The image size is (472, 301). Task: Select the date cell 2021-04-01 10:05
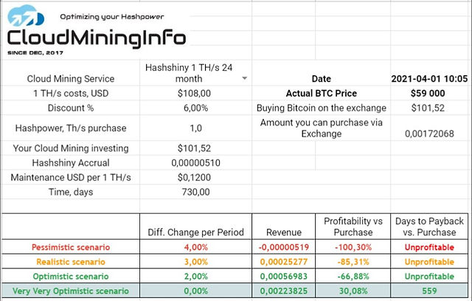428,79
